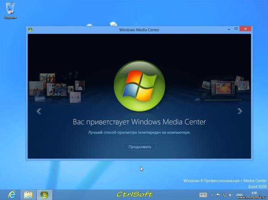The height and width of the screenshot is (200, 268).
Task: Click the Продолжить button
Action: [x=139, y=147]
